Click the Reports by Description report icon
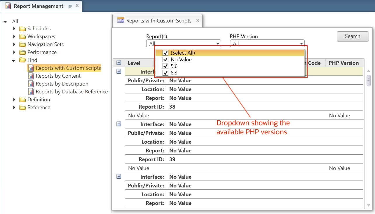 click(x=31, y=84)
